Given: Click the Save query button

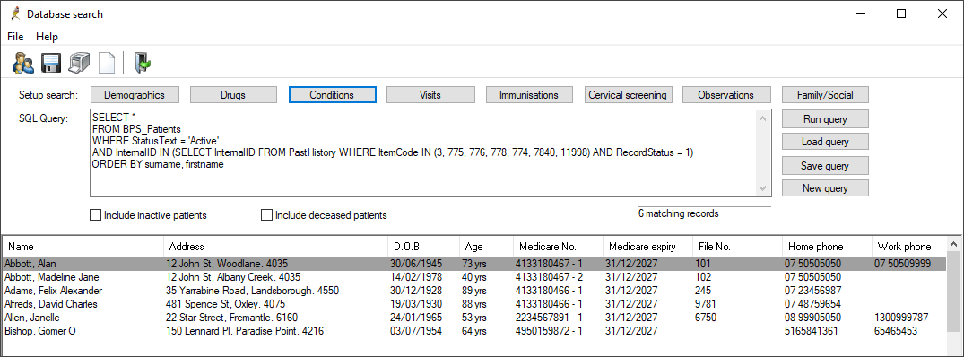Looking at the screenshot, I should click(x=825, y=165).
